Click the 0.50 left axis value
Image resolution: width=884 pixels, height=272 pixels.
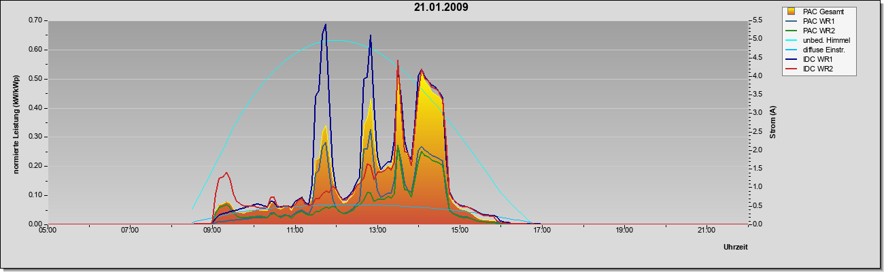point(35,79)
